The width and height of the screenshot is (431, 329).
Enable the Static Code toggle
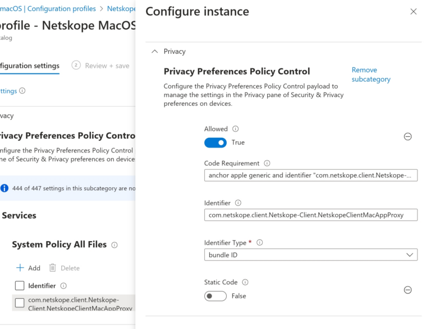tap(215, 296)
